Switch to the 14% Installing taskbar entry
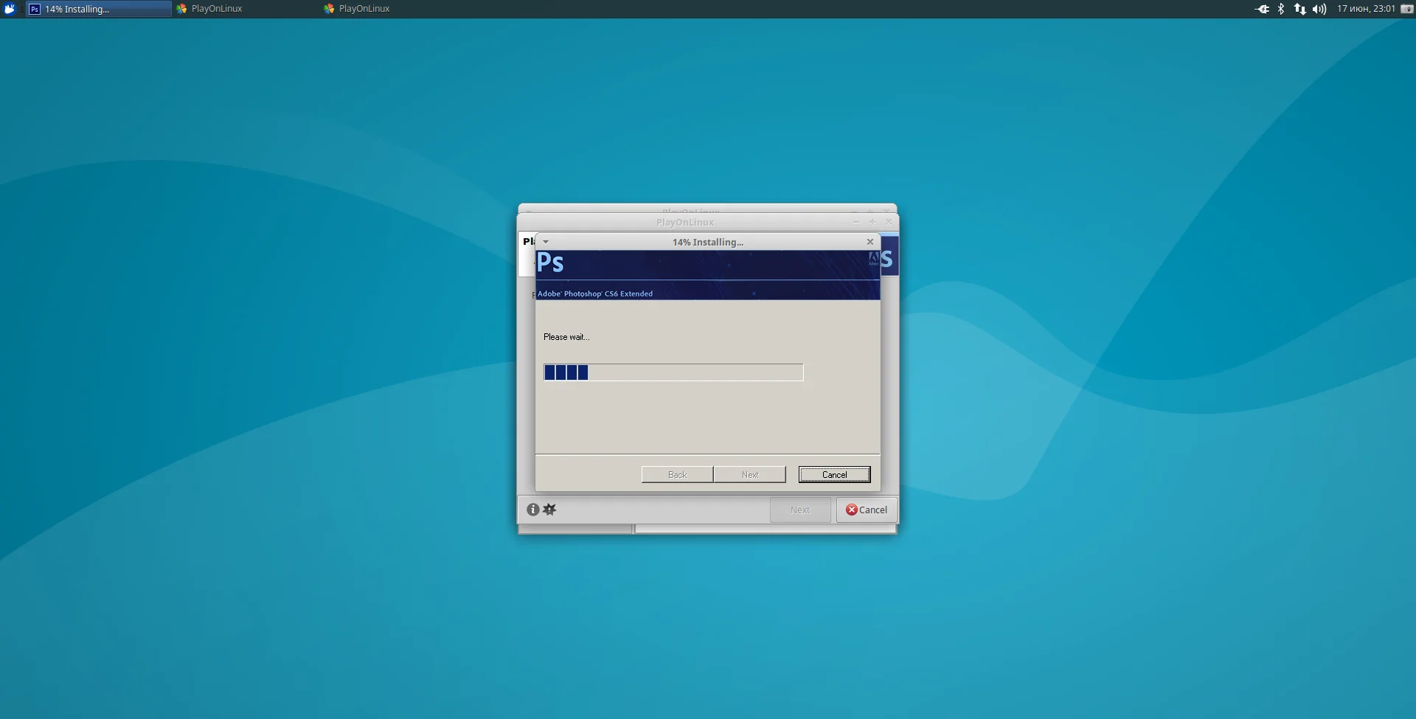This screenshot has height=719, width=1416. pyautogui.click(x=99, y=9)
